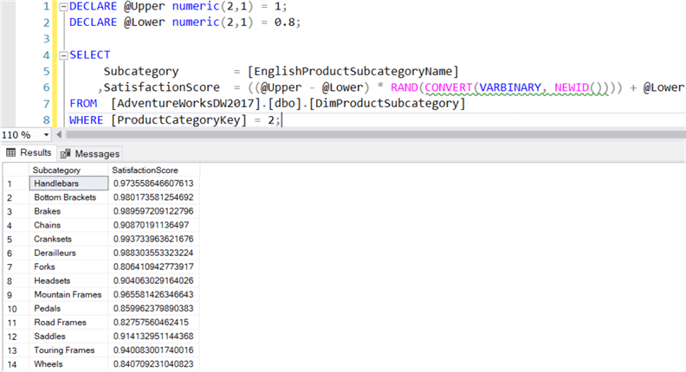The width and height of the screenshot is (686, 372).
Task: Select the Road Frames cell
Action: (68, 322)
